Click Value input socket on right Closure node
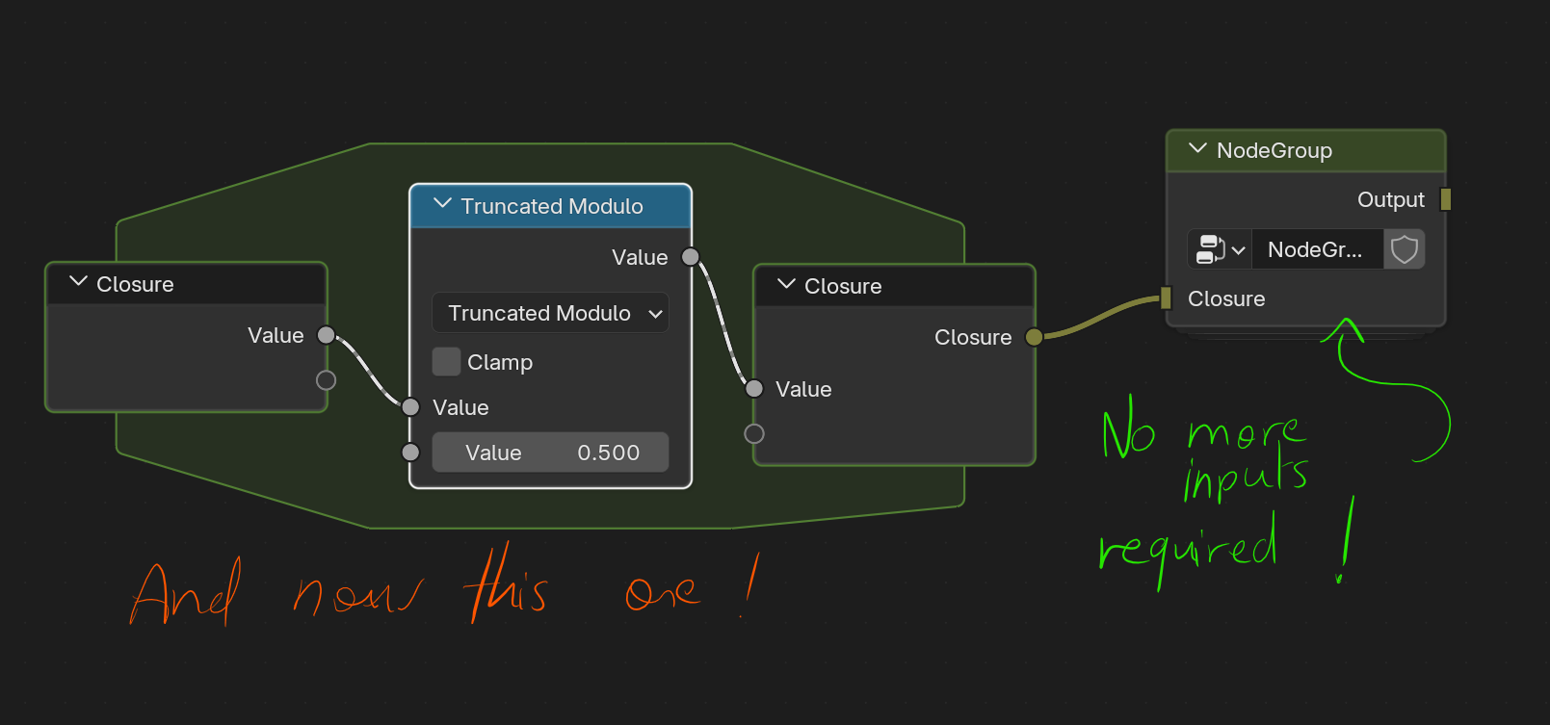 pos(754,389)
